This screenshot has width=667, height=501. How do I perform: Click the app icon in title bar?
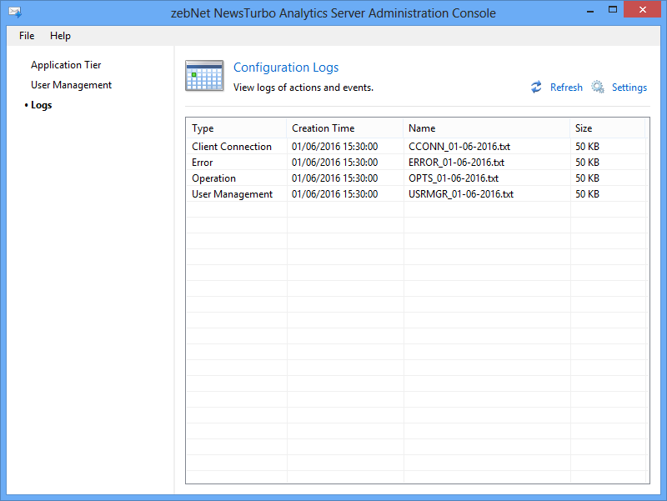(x=15, y=12)
